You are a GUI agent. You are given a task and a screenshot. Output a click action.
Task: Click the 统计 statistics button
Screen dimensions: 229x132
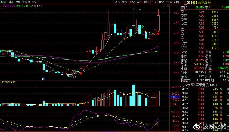click(139, 2)
